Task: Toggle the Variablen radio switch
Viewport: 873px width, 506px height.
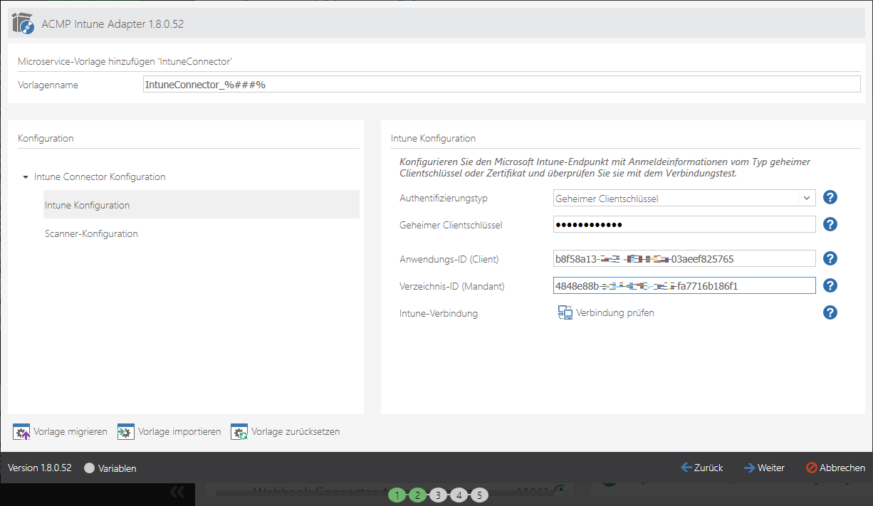Action: click(x=89, y=468)
